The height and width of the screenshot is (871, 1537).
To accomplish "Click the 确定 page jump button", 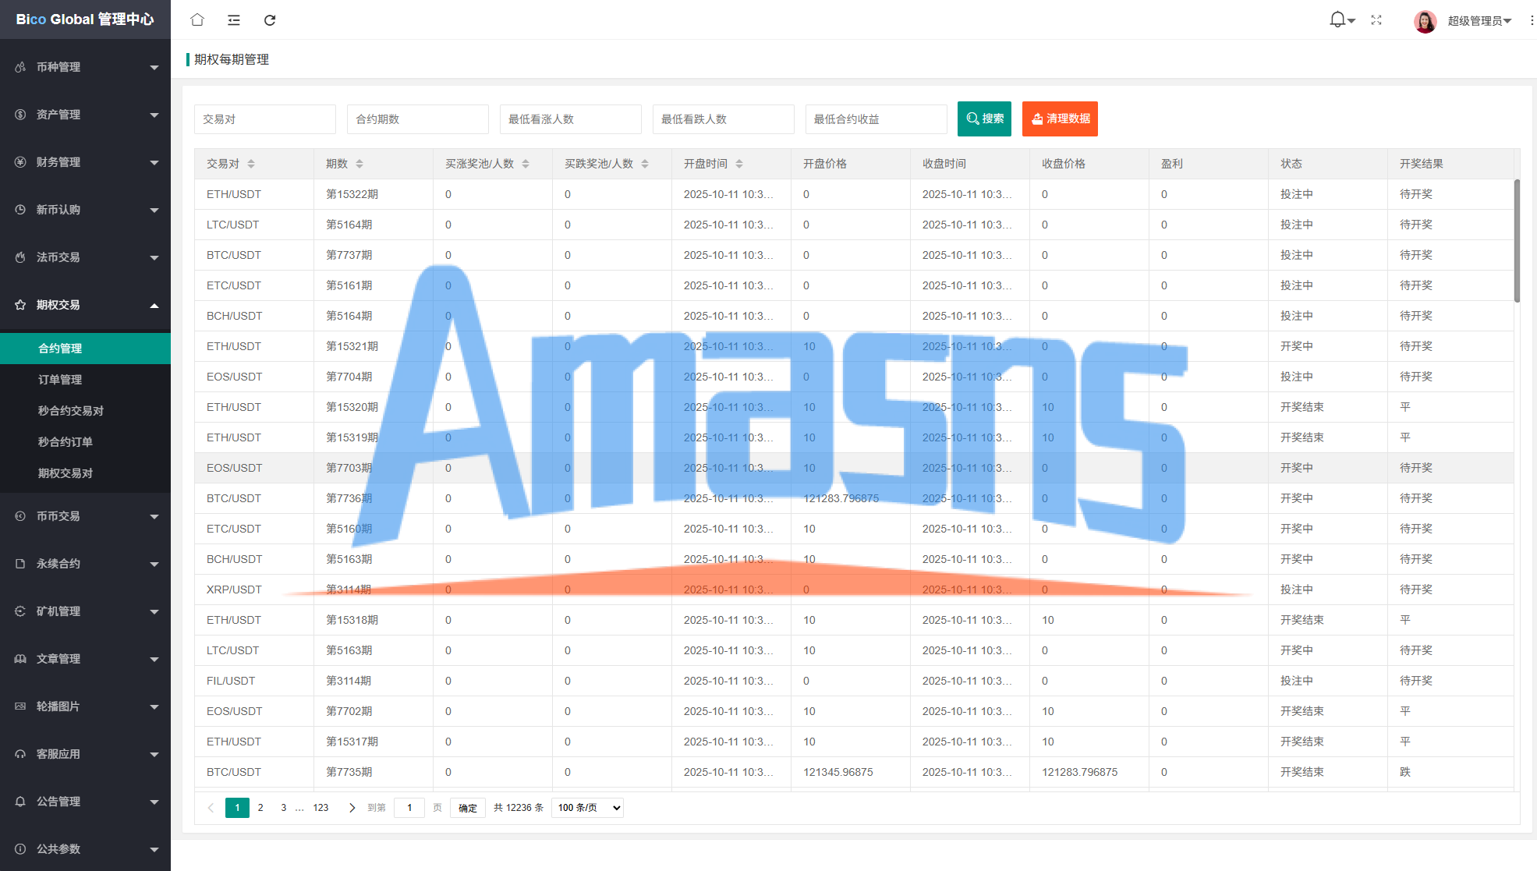I will [468, 808].
